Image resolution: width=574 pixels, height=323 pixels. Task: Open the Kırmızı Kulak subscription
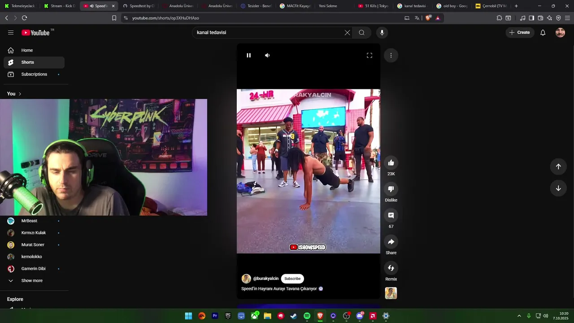pos(34,233)
